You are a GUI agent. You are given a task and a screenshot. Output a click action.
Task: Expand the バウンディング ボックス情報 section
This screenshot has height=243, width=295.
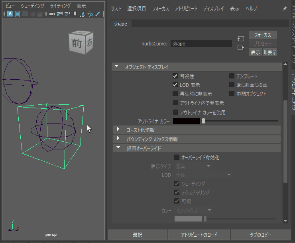tap(118, 139)
